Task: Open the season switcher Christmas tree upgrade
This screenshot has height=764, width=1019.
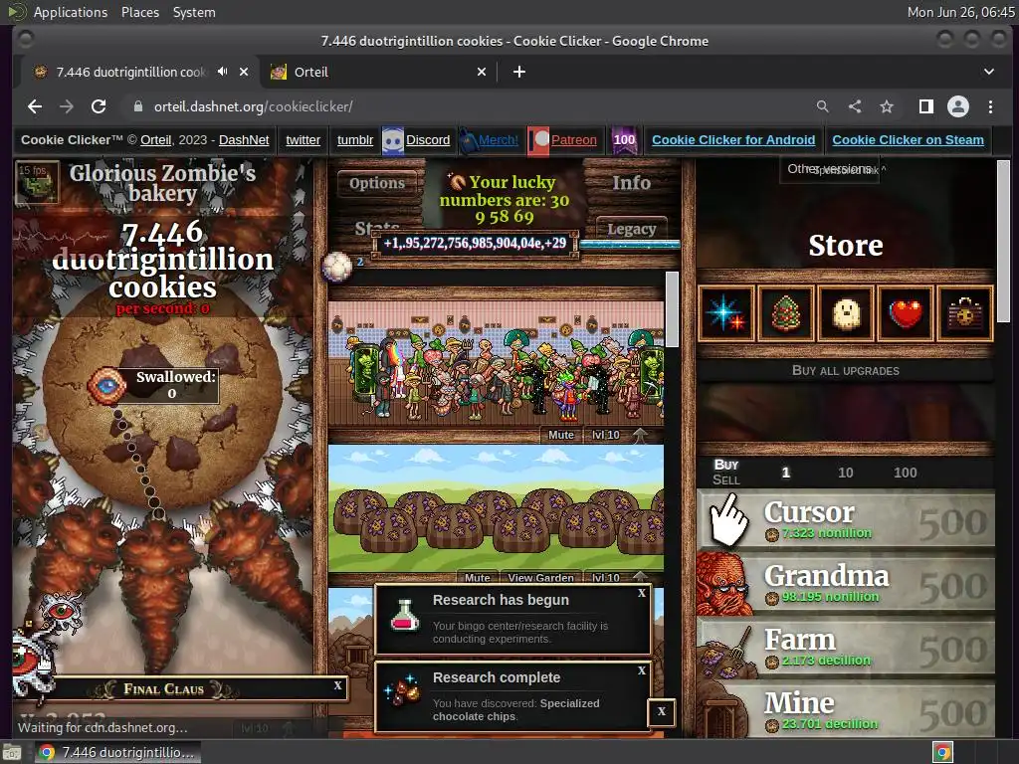Action: click(786, 313)
